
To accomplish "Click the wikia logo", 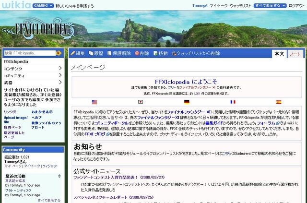I will pyautogui.click(x=16, y=5).
